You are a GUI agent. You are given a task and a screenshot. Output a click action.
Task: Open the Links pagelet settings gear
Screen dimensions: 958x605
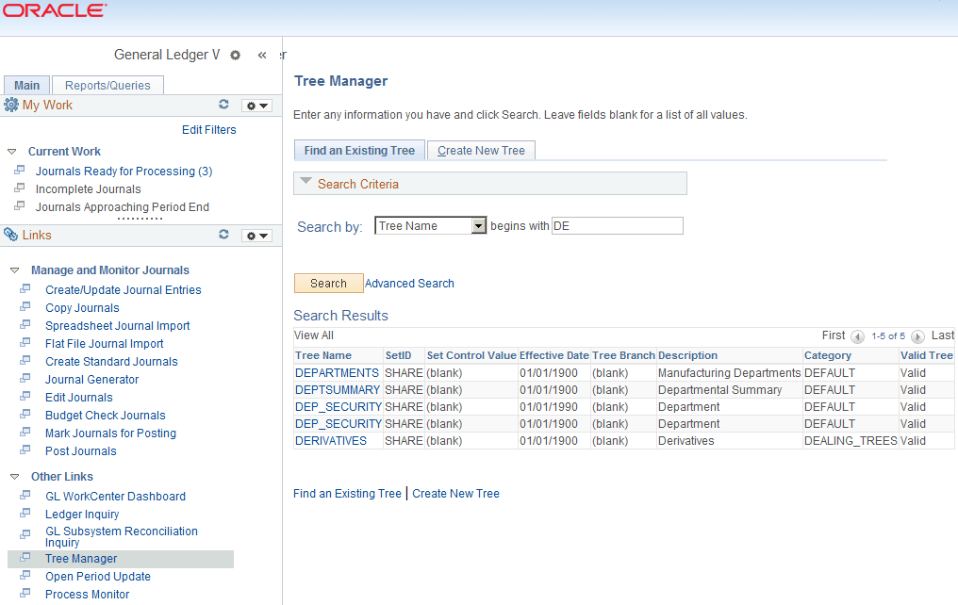pyautogui.click(x=252, y=235)
